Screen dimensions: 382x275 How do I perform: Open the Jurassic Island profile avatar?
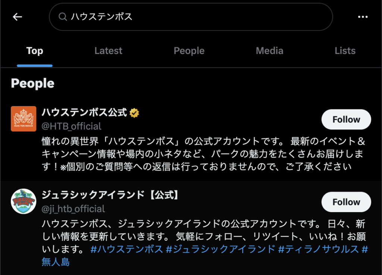click(x=24, y=201)
